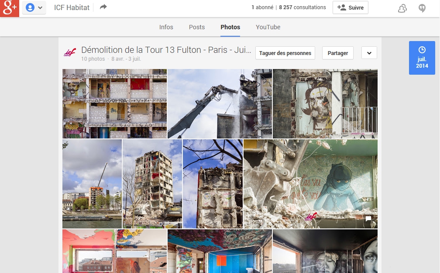Click the clock icon on juil. 2014 marker
This screenshot has height=273, width=440.
422,50
